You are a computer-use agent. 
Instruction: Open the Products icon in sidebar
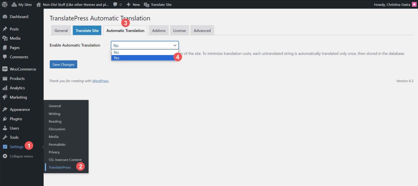click(5, 78)
